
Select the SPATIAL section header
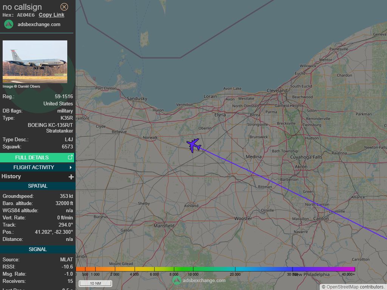(38, 186)
